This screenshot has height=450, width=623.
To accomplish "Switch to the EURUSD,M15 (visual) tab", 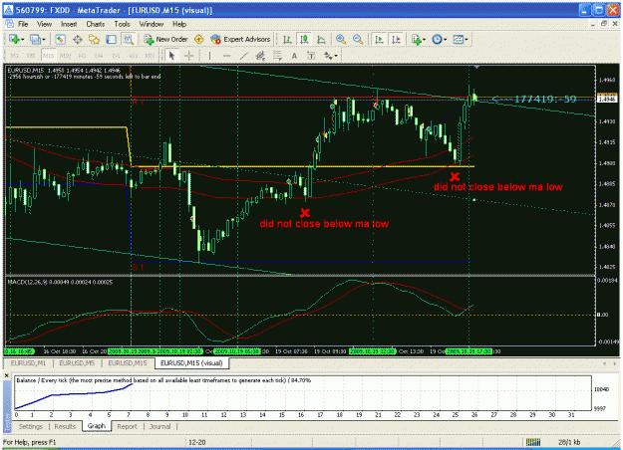I will (x=191, y=363).
